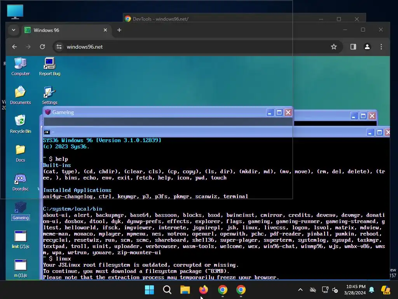Click the Gameing window title icon
398x299 pixels.
[x=48, y=112]
